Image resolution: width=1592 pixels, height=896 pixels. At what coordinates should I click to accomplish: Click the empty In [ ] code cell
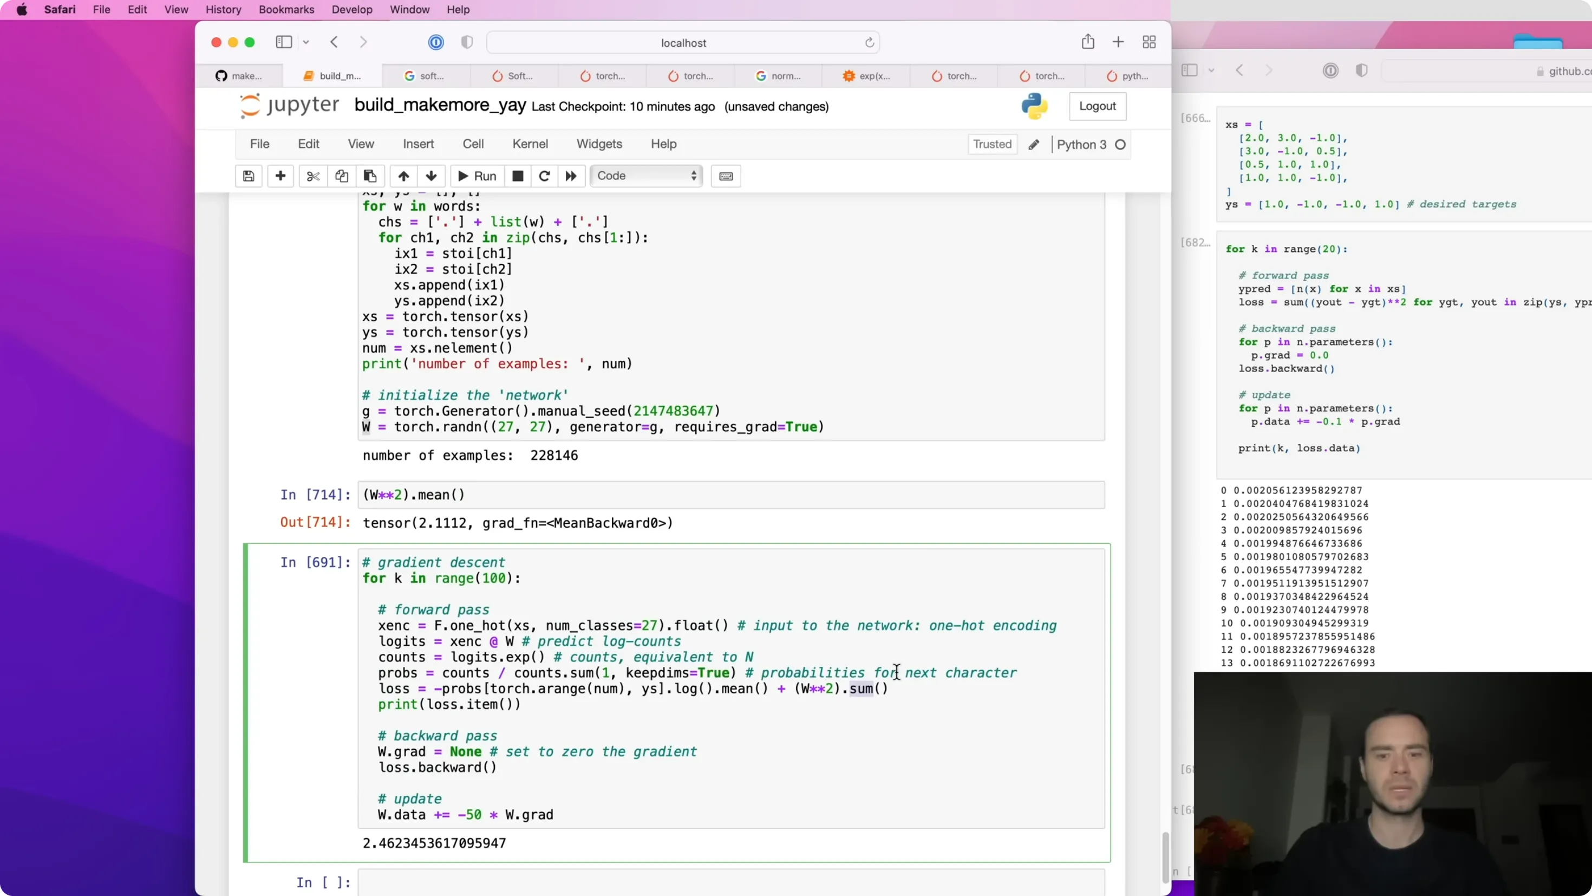[x=731, y=882]
